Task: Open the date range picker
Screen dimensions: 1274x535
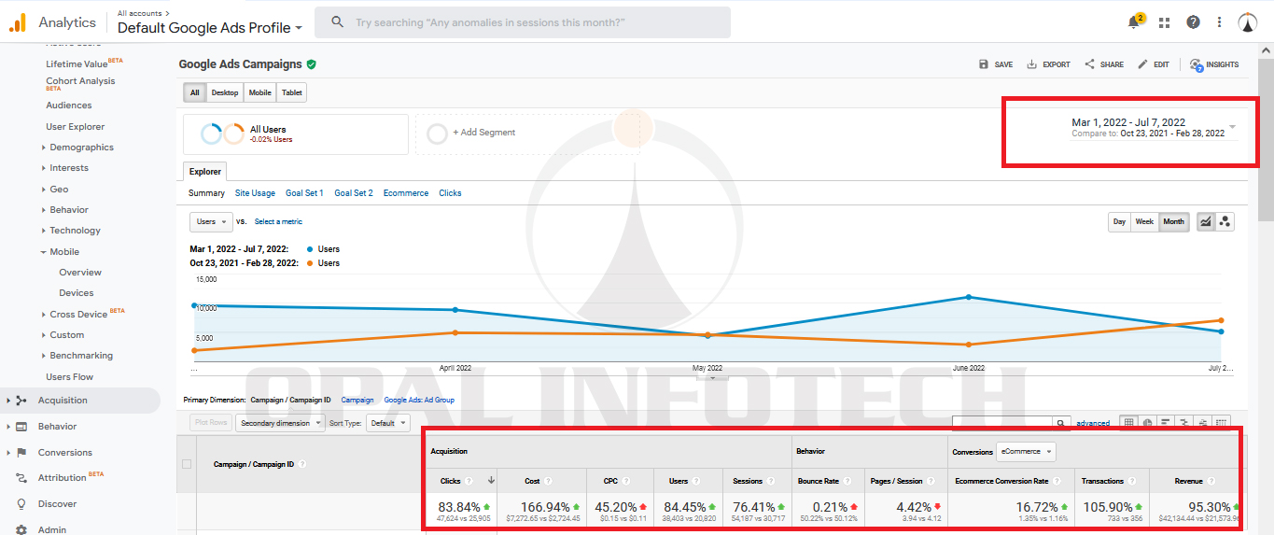Action: pos(1154,128)
